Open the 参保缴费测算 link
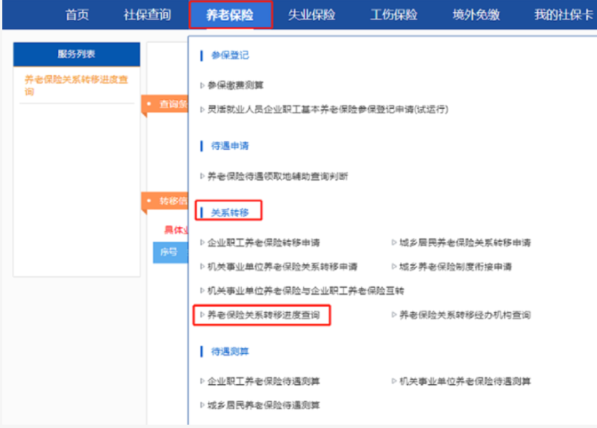Viewport: 597px width, 428px height. pos(235,85)
